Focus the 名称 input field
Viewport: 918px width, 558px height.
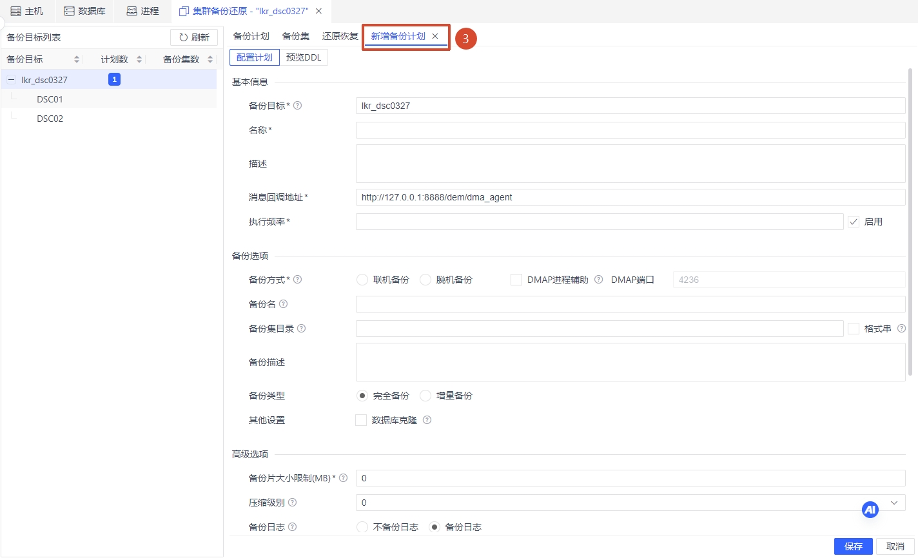(x=630, y=130)
